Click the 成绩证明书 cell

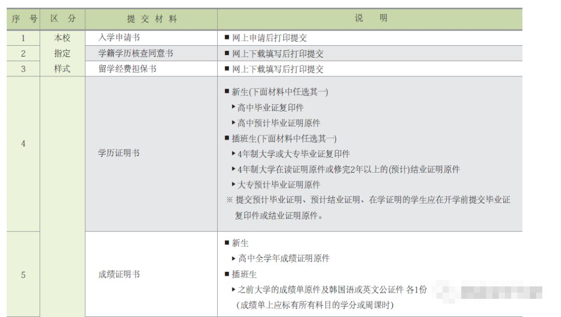(x=119, y=274)
